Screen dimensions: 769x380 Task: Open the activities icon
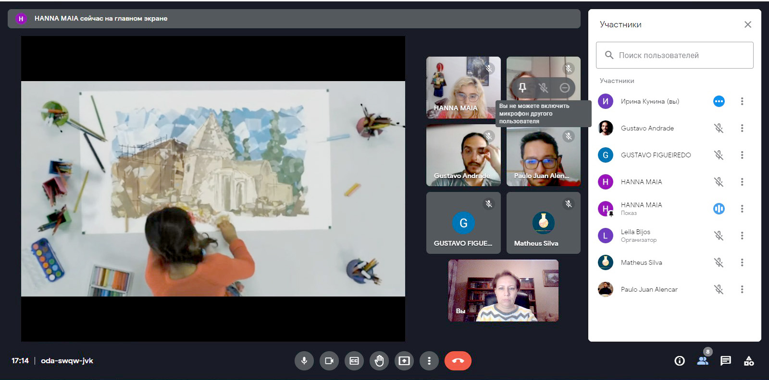pos(749,361)
